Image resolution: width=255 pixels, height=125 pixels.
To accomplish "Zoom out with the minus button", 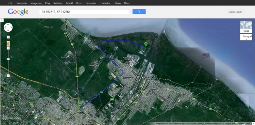I will click(8, 76).
